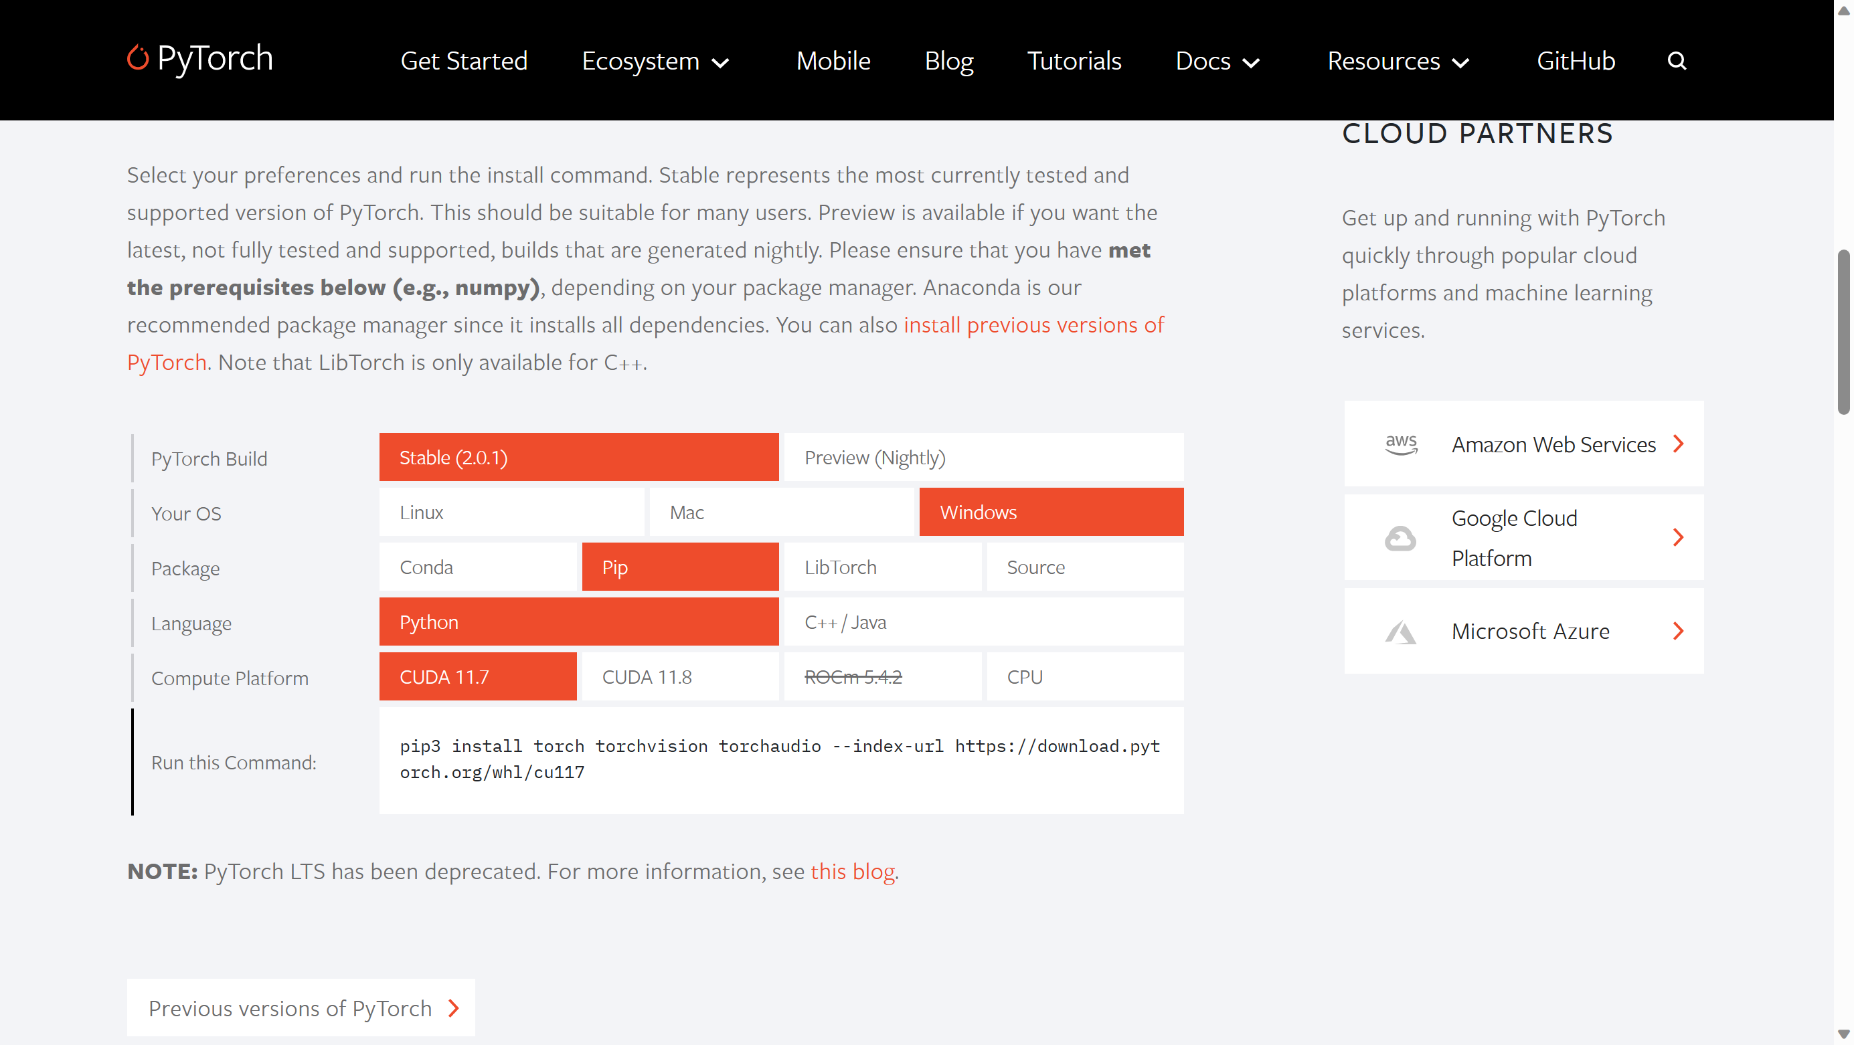The width and height of the screenshot is (1854, 1045).
Task: Go to the Blog page
Action: (948, 61)
